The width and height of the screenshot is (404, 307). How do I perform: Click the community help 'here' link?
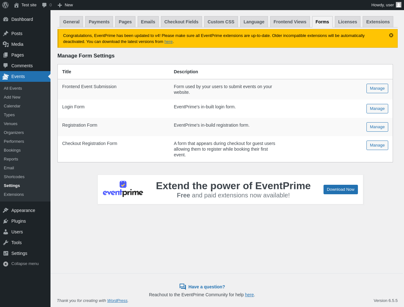click(x=249, y=295)
